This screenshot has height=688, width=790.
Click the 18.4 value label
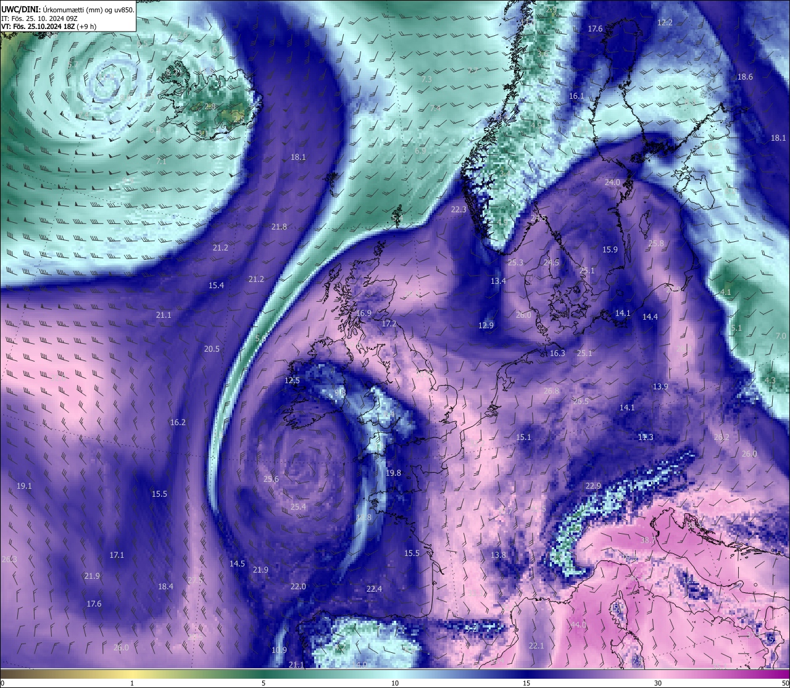(165, 586)
